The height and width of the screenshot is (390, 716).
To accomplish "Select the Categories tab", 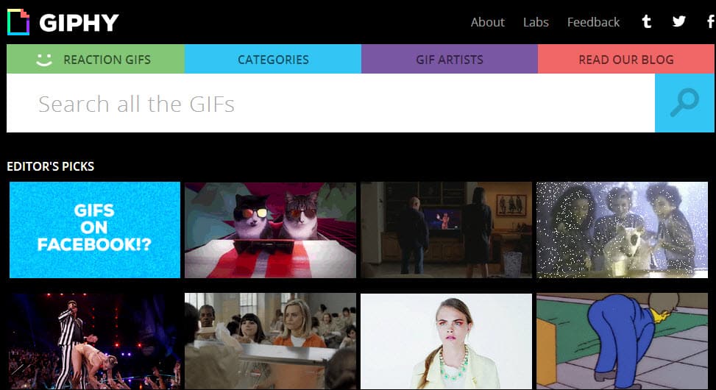I will tap(273, 59).
